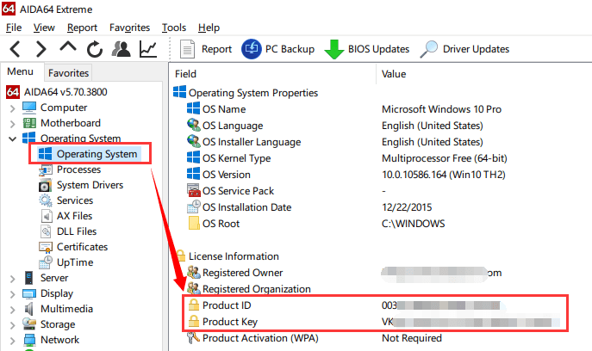Click the Forward navigation arrow

[41, 49]
